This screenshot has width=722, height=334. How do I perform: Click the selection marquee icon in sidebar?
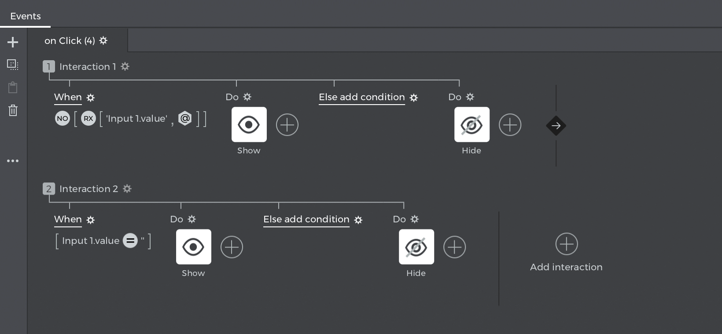click(13, 65)
